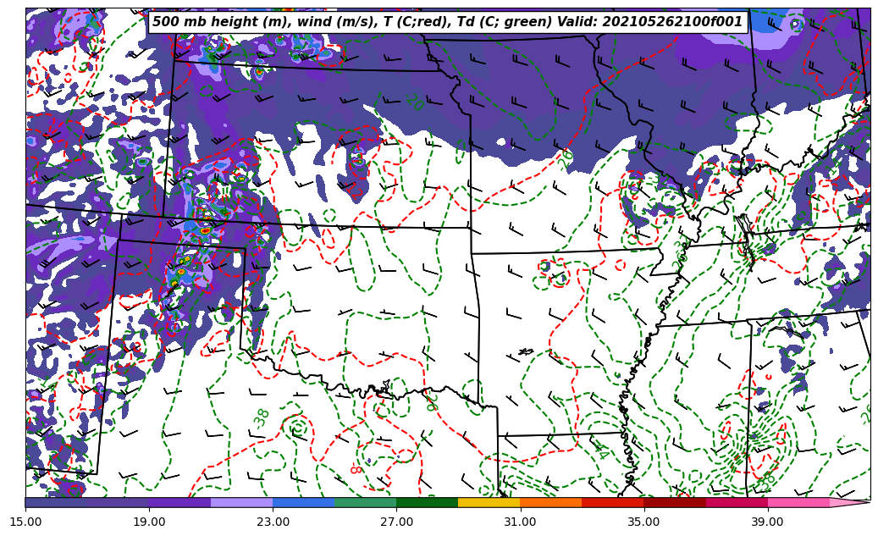This screenshot has width=878, height=536.
Task: Select the orange colorbar segment
Action: (x=550, y=502)
